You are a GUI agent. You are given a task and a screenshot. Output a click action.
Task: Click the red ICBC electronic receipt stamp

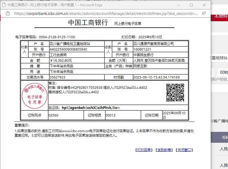click(x=34, y=93)
